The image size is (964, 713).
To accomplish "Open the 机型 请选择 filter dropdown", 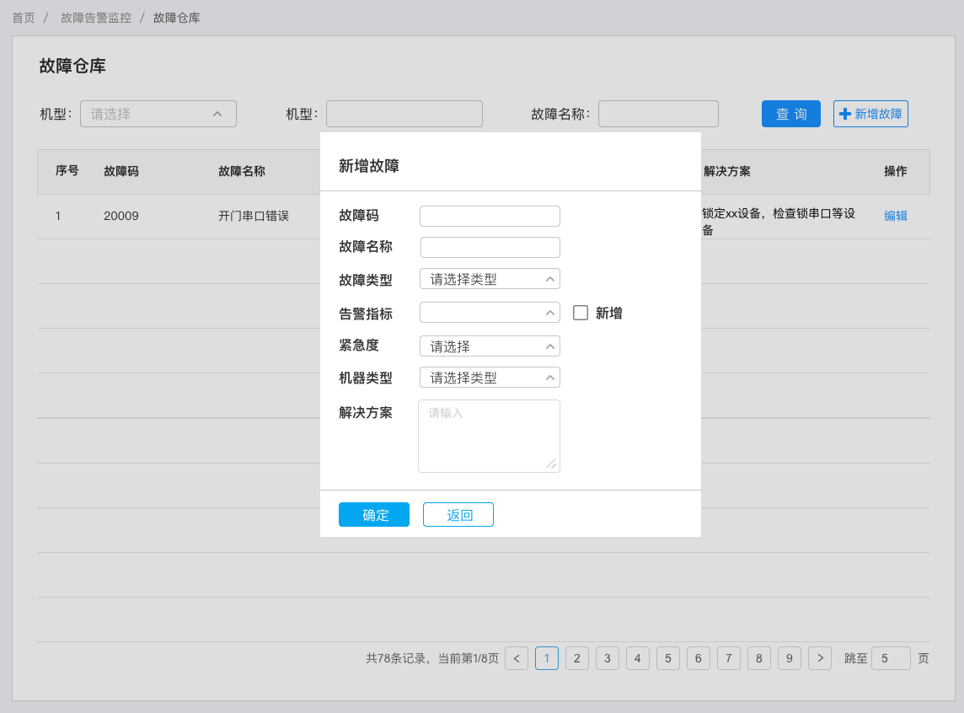I will click(x=158, y=114).
